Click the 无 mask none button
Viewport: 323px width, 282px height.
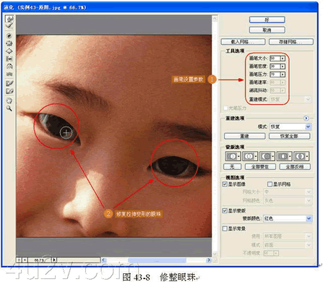232,166
